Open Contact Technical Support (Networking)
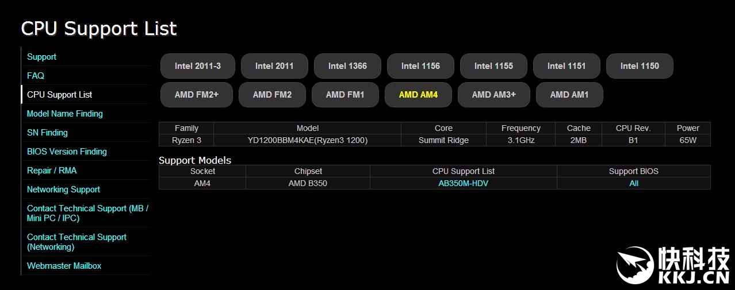 [x=76, y=242]
